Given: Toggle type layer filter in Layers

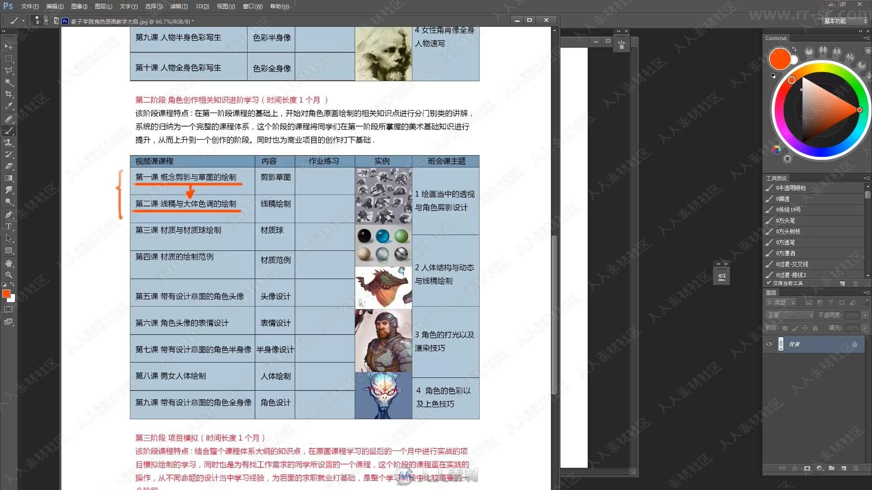Looking at the screenshot, I should tap(831, 302).
